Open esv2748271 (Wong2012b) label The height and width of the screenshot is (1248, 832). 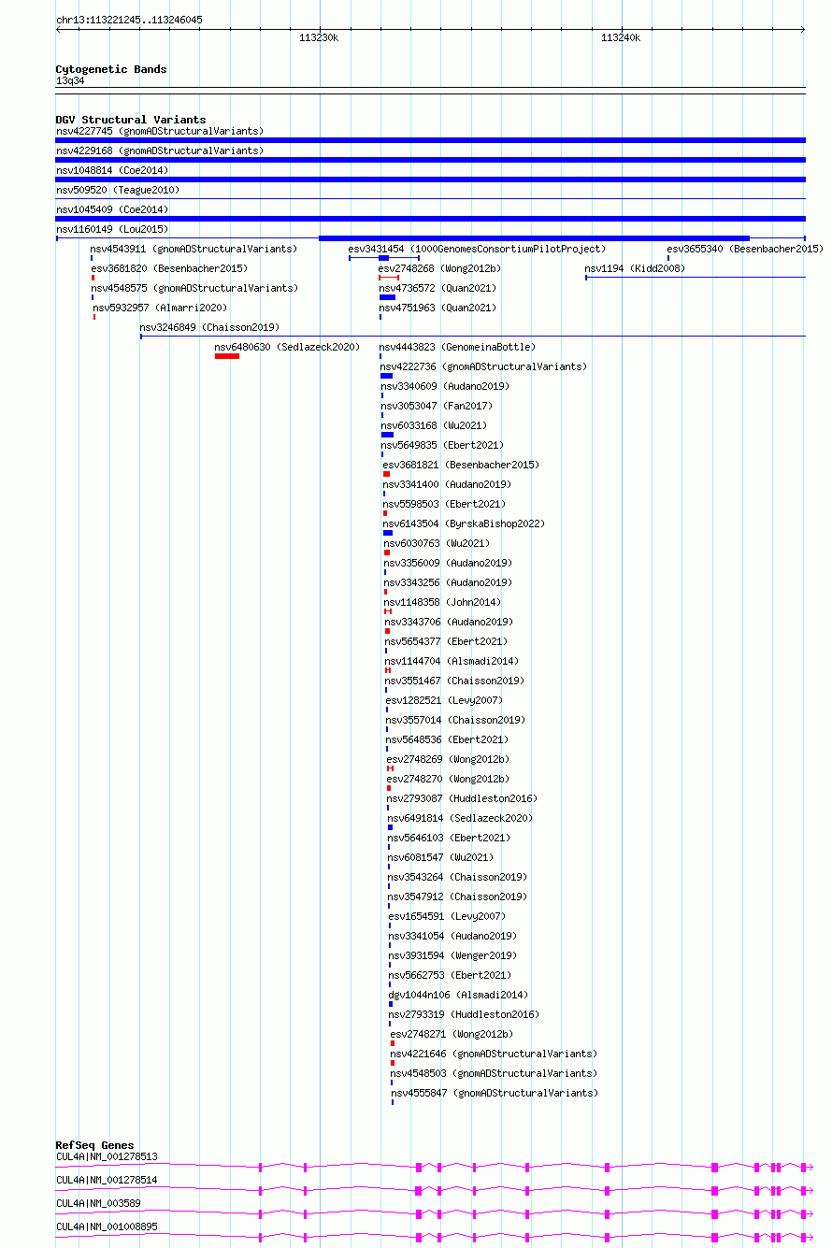click(452, 1034)
